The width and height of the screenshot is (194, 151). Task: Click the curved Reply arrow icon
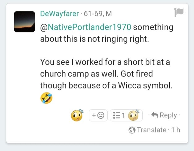click(155, 115)
